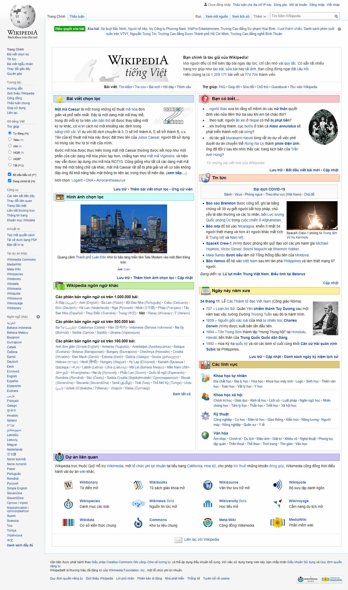Click the Biểu quyết xóa bài button
The height and width of the screenshot is (590, 348).
click(70, 29)
